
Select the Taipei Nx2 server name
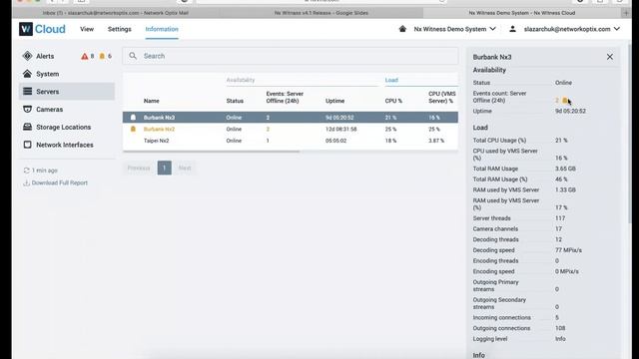[156, 141]
